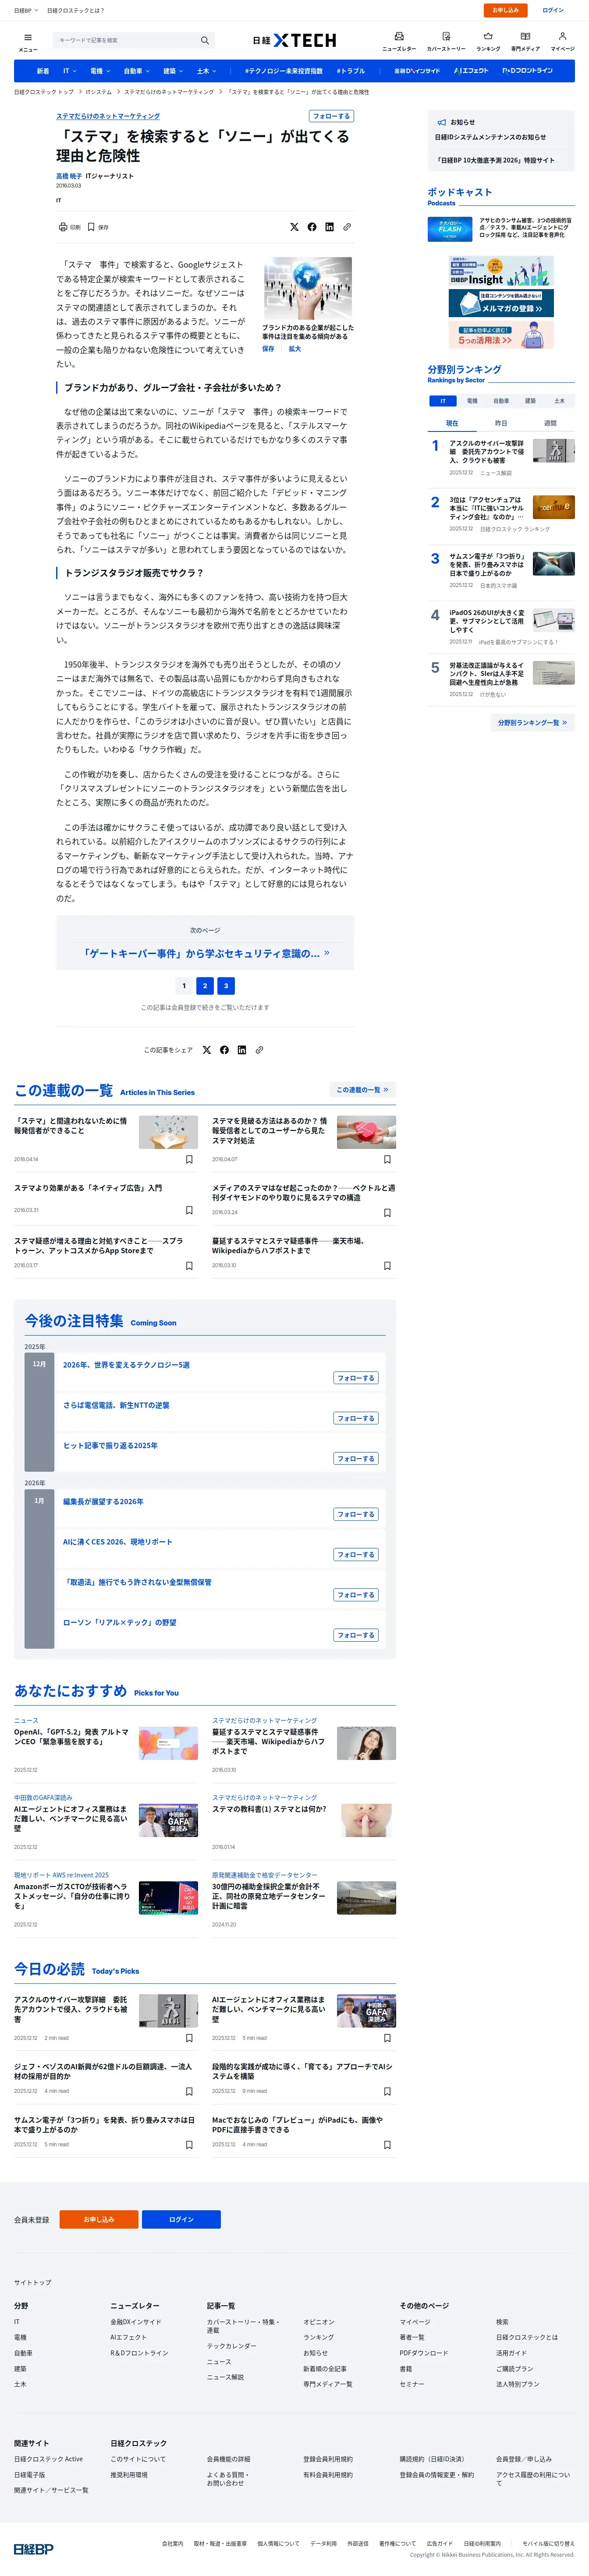
Task: Switch ranking period to 週間 tab
Action: tap(550, 423)
